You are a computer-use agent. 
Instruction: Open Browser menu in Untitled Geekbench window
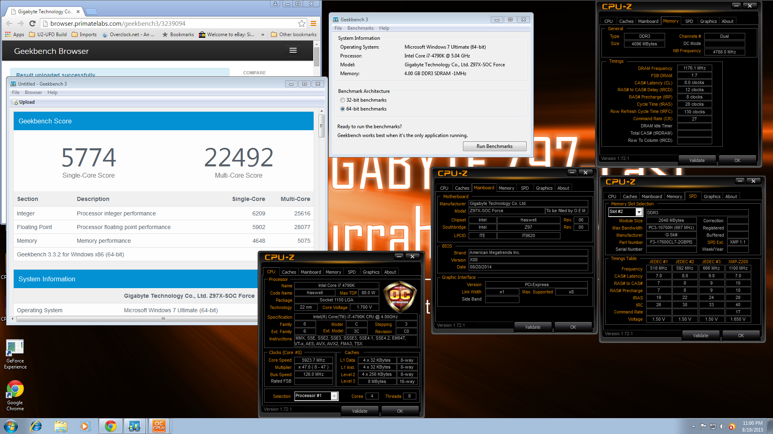click(33, 92)
